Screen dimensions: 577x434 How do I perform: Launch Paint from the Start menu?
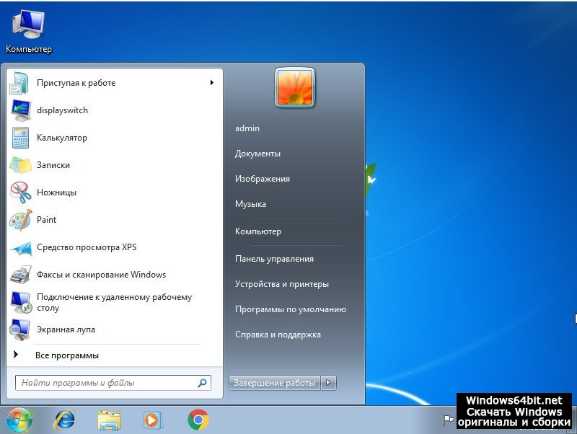pos(46,220)
